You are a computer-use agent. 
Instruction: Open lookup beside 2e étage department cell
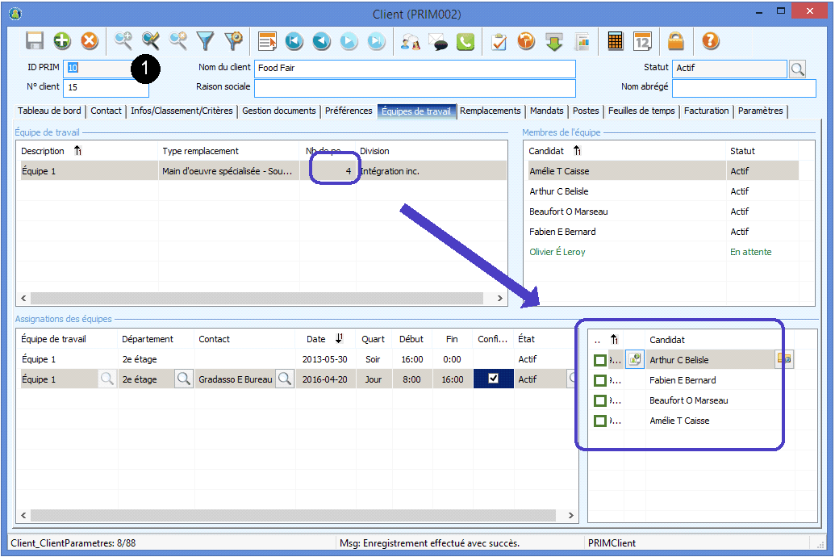[184, 379]
